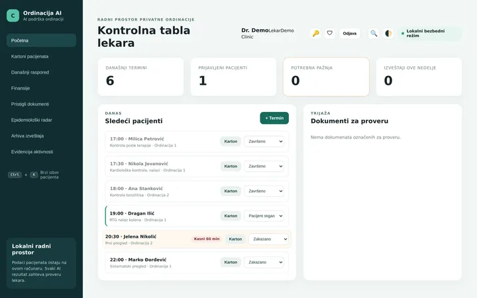
Task: Toggle dark/light theme icon
Action: click(388, 33)
